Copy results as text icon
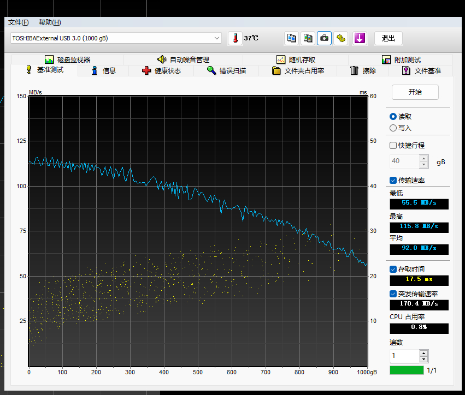465x395 pixels. pyautogui.click(x=292, y=38)
